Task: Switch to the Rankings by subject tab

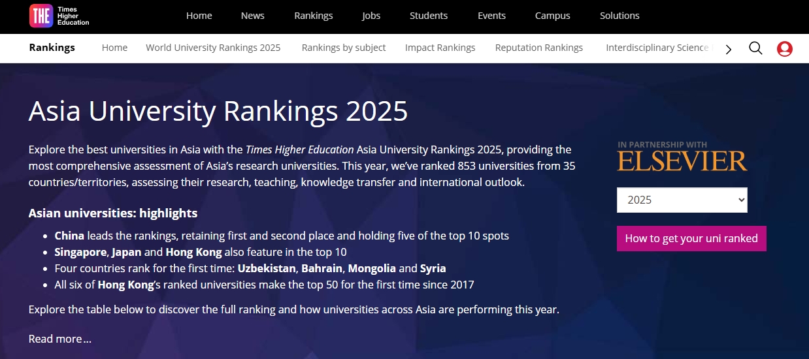Action: point(344,48)
